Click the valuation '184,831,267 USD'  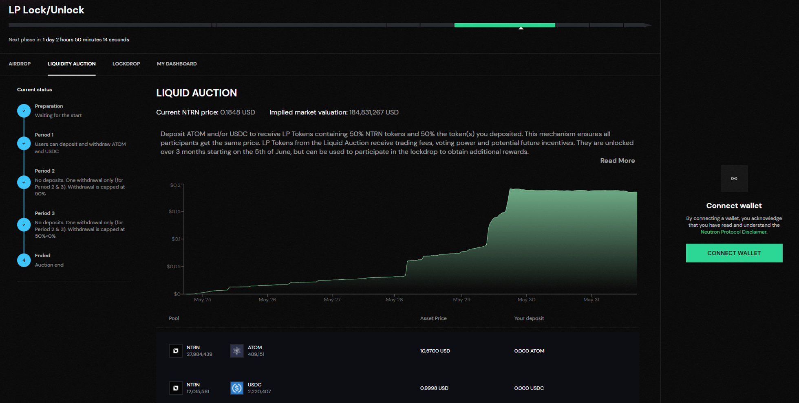[x=374, y=112]
